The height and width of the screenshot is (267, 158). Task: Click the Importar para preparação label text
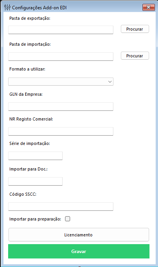point(35,219)
